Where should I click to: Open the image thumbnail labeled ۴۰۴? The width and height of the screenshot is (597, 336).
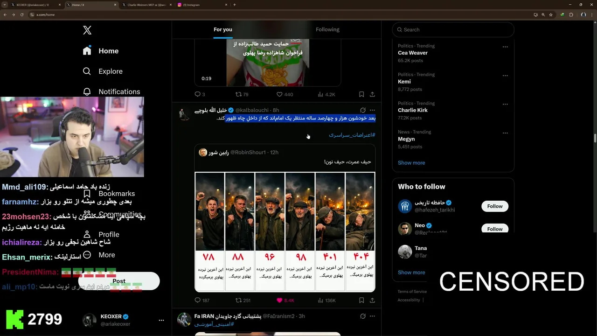click(360, 232)
